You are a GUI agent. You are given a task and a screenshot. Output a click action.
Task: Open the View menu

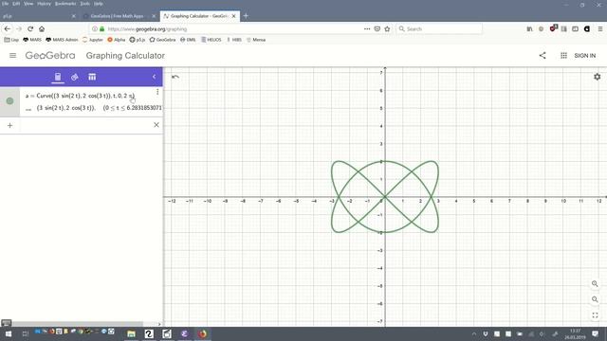(28, 4)
